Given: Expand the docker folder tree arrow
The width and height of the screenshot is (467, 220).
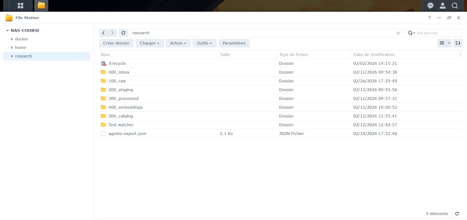Looking at the screenshot, I should point(12,39).
